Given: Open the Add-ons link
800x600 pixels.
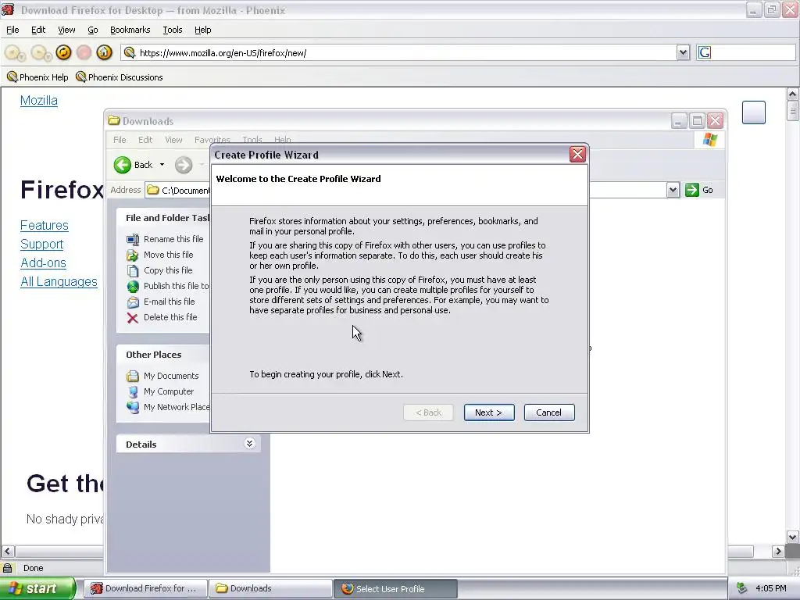Looking at the screenshot, I should (44, 262).
